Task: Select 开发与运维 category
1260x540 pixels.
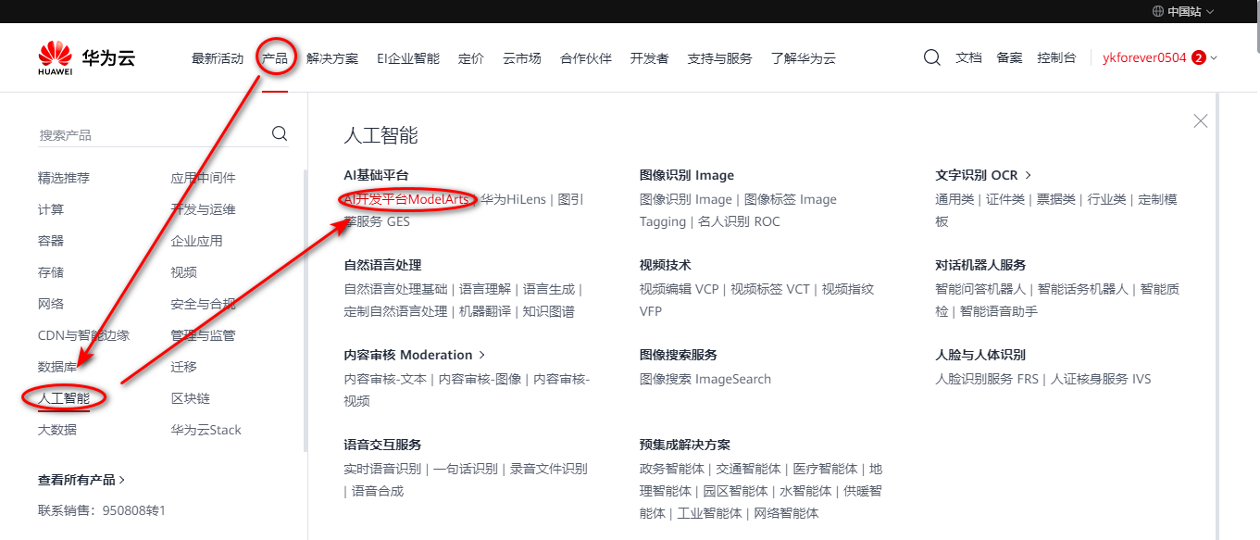Action: coord(203,209)
